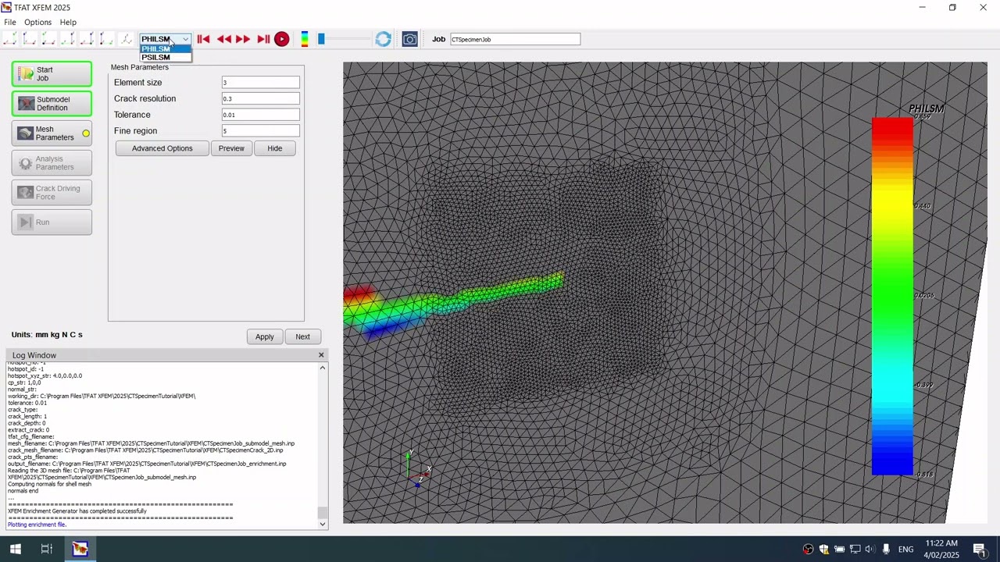Click the Log Window scroll-down arrow

323,524
